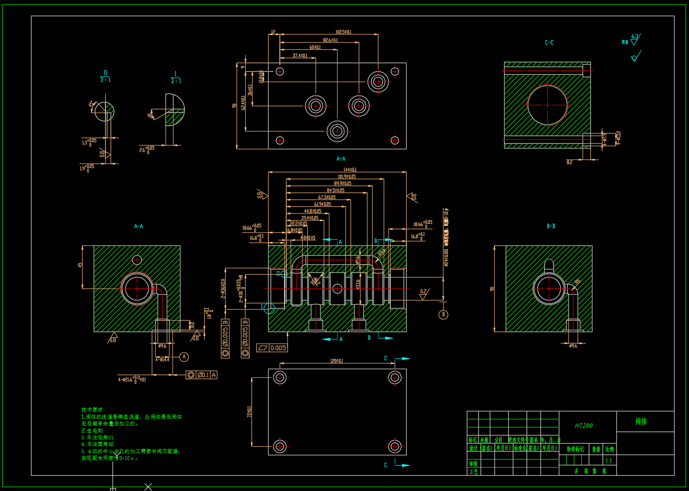Select the large red circle in C-C view

point(547,105)
